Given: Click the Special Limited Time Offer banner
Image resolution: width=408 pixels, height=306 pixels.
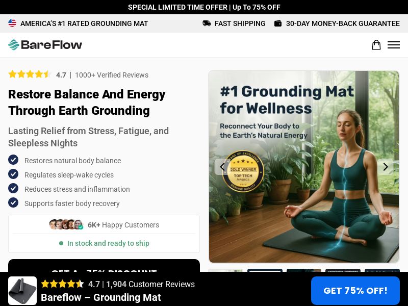Looking at the screenshot, I should tap(204, 7).
